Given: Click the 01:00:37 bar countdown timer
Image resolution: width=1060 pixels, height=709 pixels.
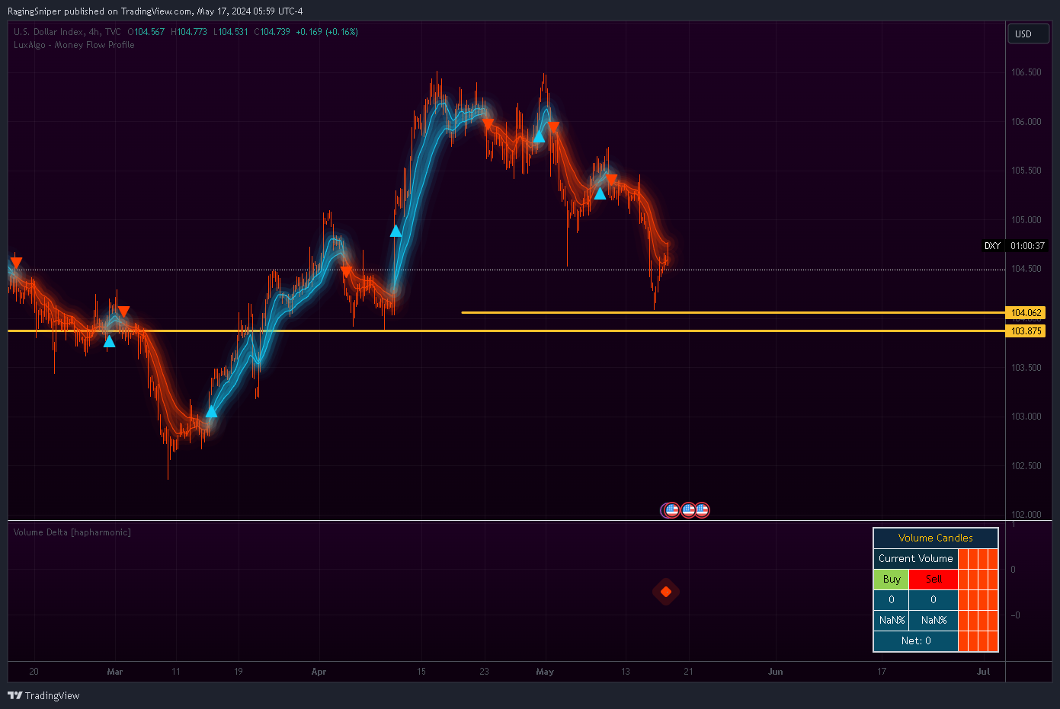Looking at the screenshot, I should [1027, 246].
